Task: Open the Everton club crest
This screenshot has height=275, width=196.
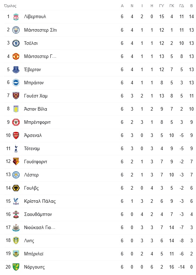Action: (x=16, y=69)
